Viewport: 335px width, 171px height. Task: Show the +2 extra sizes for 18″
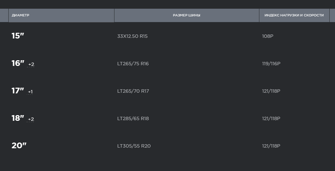click(x=31, y=119)
